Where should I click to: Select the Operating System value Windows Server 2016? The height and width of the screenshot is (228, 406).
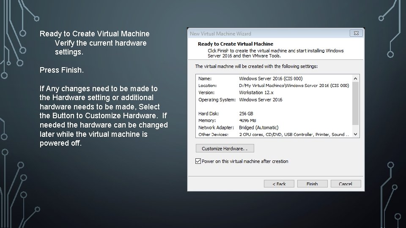261,100
